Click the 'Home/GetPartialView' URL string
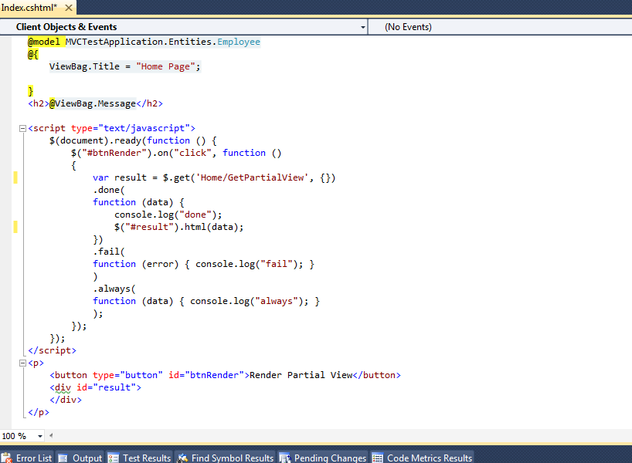The image size is (632, 463). 253,177
